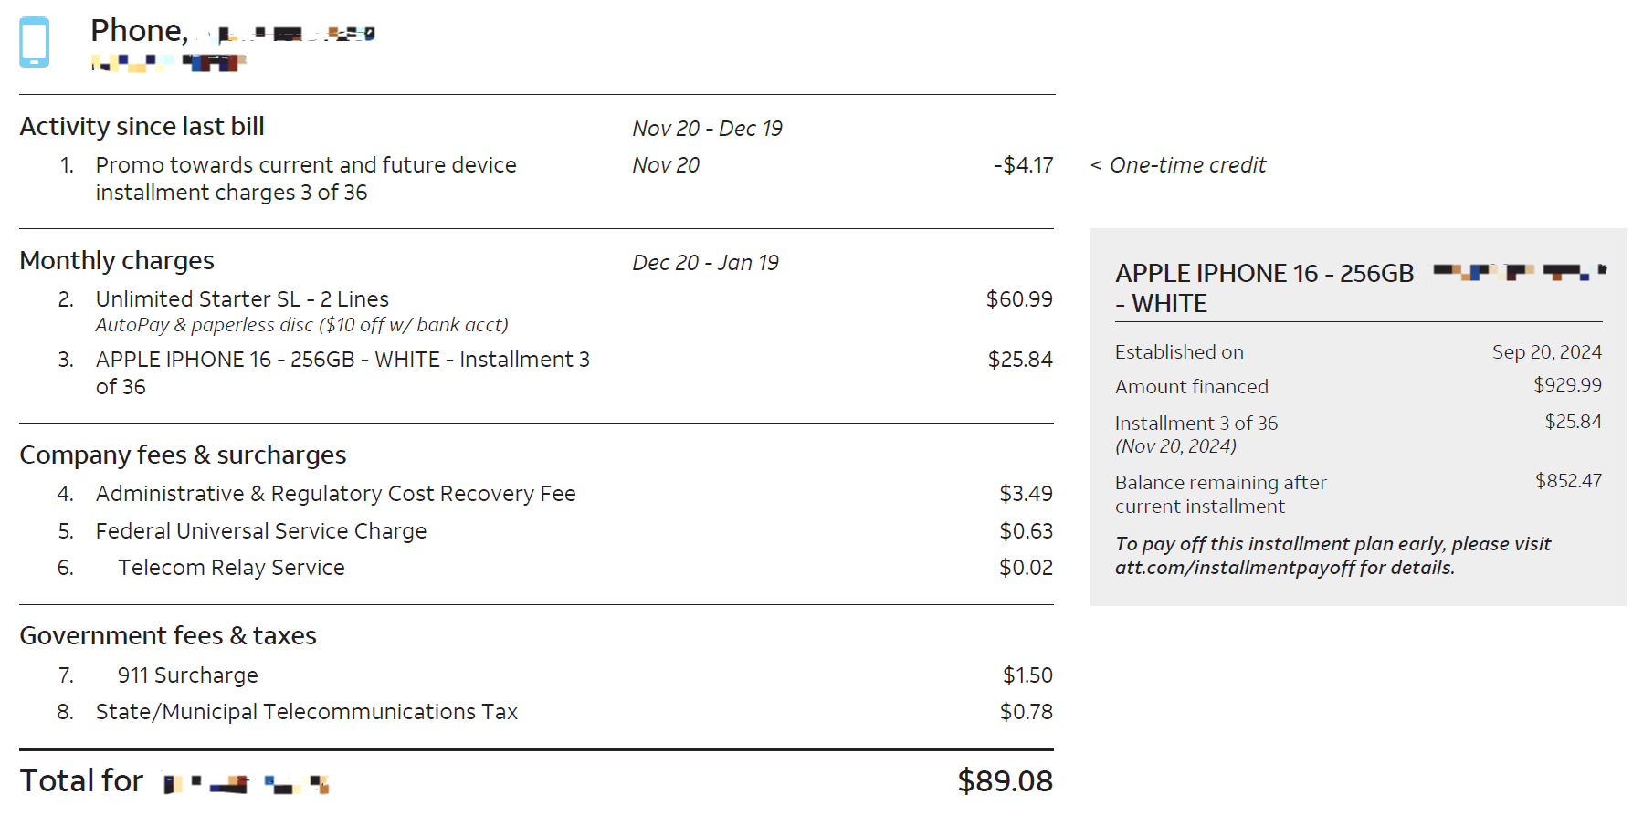Click the 'Total for' label

click(81, 781)
